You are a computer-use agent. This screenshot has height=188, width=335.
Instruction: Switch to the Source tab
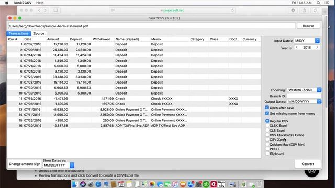tap(39, 33)
